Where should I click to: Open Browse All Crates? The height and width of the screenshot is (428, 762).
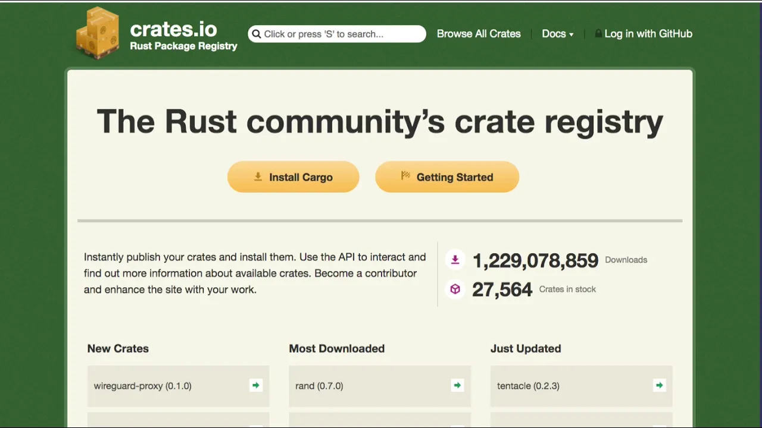pos(479,34)
